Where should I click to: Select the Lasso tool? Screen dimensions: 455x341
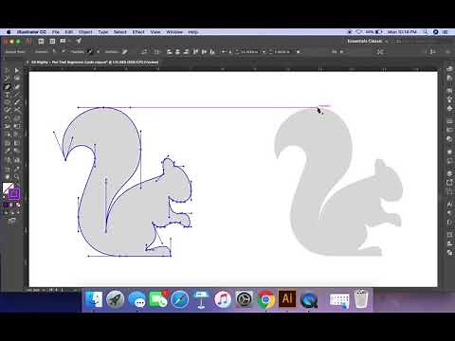tap(17, 79)
